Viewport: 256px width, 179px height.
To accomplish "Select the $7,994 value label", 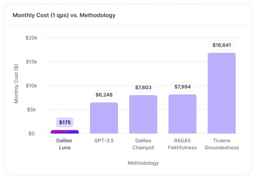I will click(182, 87).
